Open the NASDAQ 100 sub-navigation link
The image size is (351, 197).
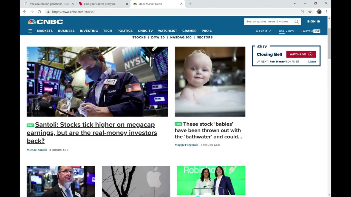click(181, 37)
